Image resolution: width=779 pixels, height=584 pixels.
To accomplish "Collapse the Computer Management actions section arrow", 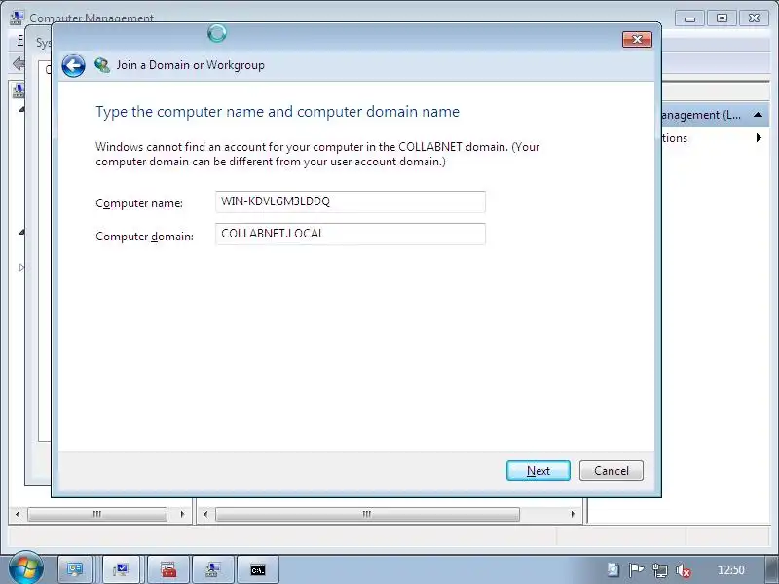I will [x=758, y=115].
